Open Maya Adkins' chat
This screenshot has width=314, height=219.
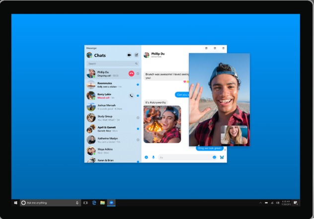tap(113, 151)
